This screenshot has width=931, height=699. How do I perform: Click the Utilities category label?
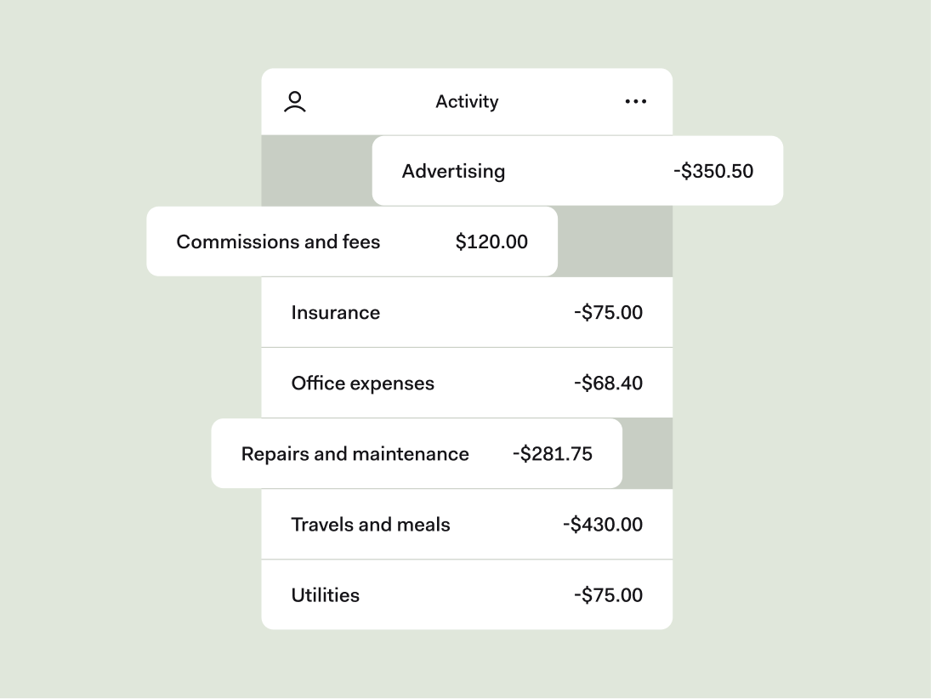point(325,594)
